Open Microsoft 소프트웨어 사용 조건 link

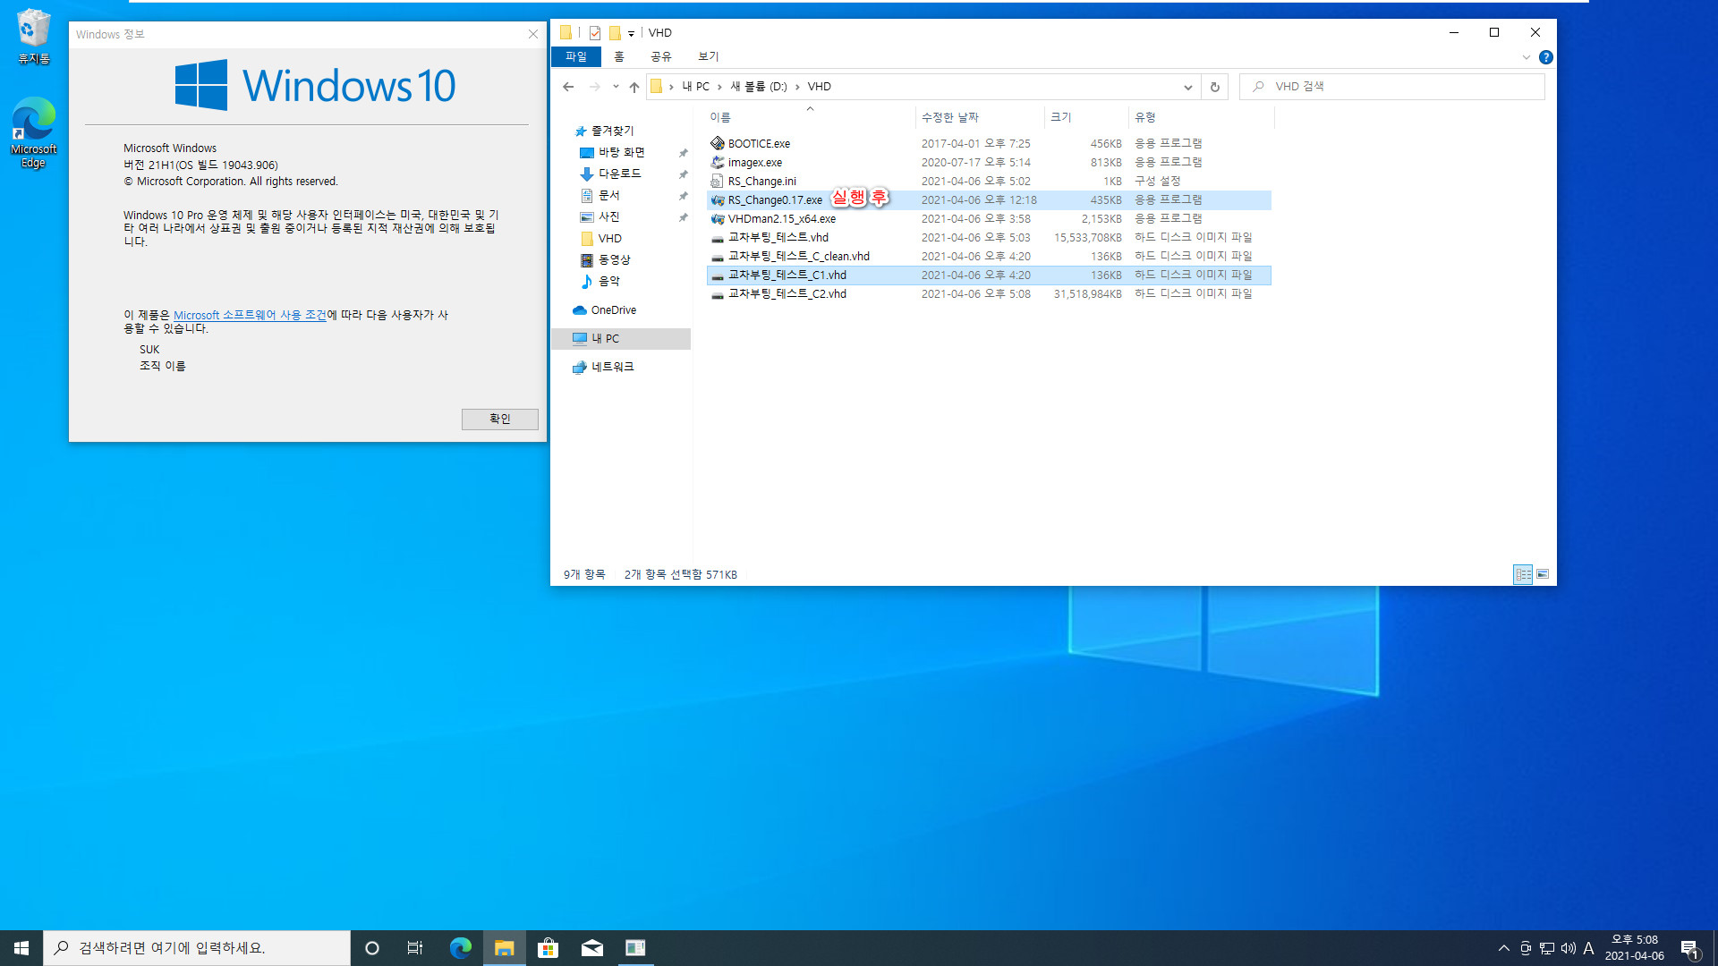point(250,315)
